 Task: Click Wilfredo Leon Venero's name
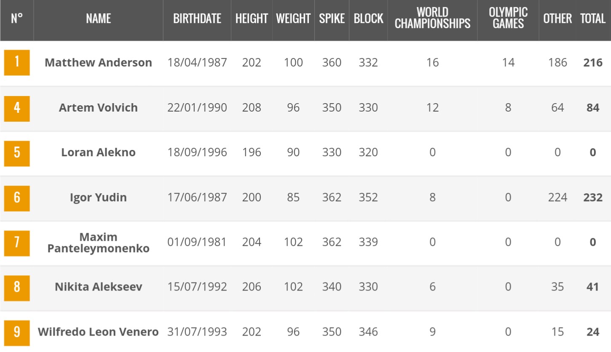pyautogui.click(x=98, y=332)
